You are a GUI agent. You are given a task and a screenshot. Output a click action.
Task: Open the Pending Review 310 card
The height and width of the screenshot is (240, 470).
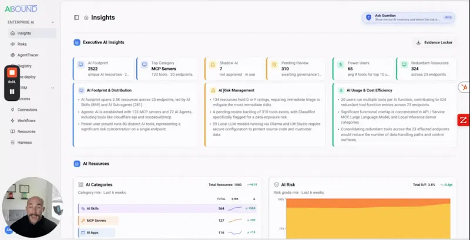(x=296, y=69)
